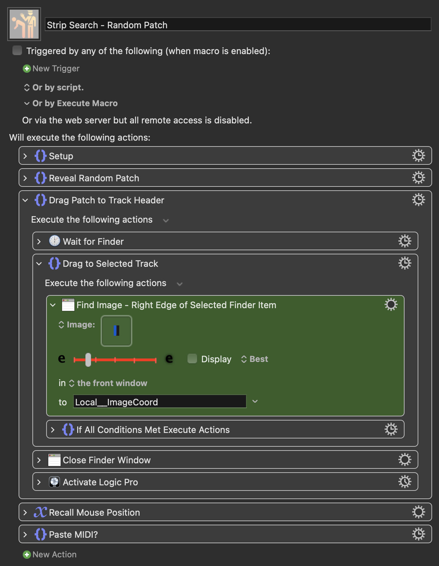Click the Local__ImageCoord variable field

click(x=160, y=402)
